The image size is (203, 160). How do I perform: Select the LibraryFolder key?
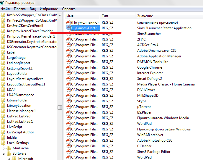pyautogui.click(x=17, y=100)
